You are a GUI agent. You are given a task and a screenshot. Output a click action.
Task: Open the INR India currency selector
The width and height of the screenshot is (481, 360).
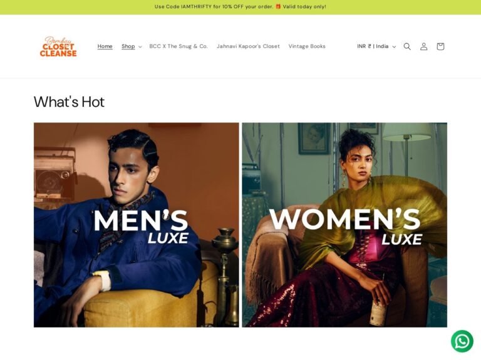click(376, 46)
